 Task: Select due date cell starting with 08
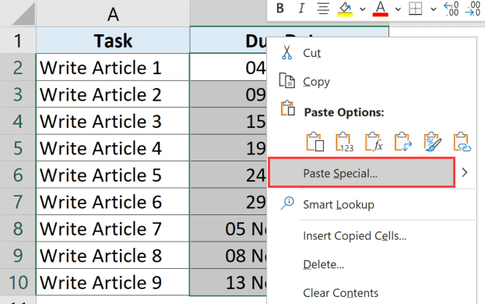pos(228,256)
